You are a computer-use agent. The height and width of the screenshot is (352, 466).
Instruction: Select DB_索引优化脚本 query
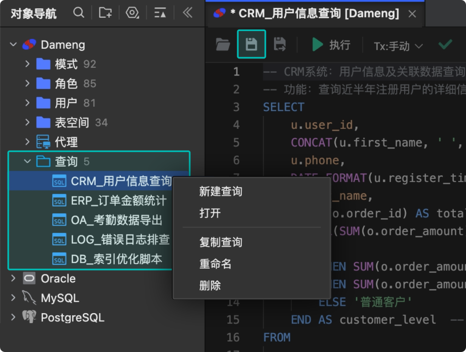[116, 259]
